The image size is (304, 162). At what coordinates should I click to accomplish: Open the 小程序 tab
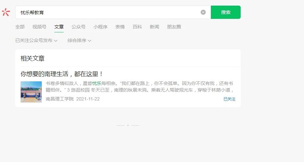pyautogui.click(x=100, y=27)
